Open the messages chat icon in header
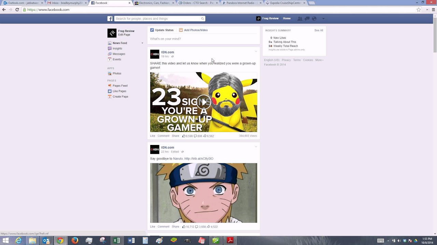This screenshot has height=245, width=437. pos(307,19)
